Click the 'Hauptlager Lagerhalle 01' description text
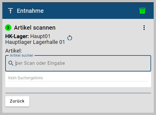This screenshot has width=156, height=115. (x=35, y=42)
